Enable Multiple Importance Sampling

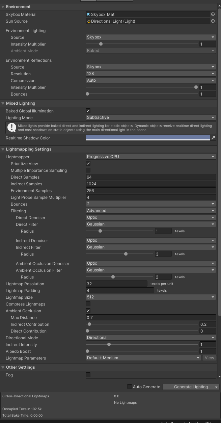pos(88,170)
